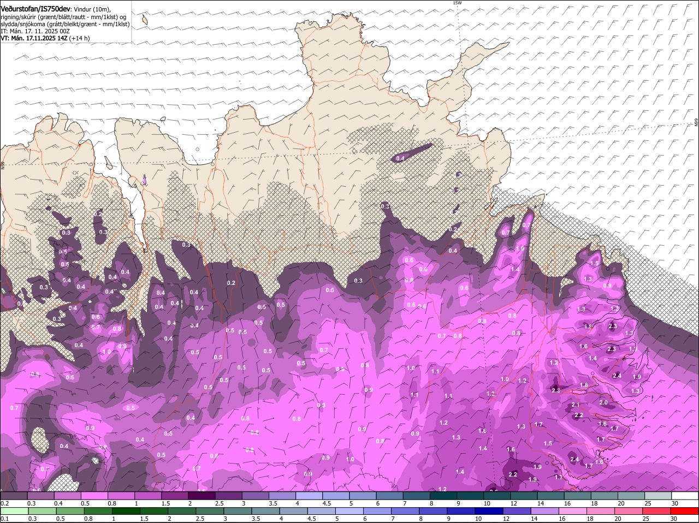Click the "slydda/snjókoma (grátt/bleikt/grænt - mm/1klst)" line
Screen dimensions: 699x523
[65, 24]
